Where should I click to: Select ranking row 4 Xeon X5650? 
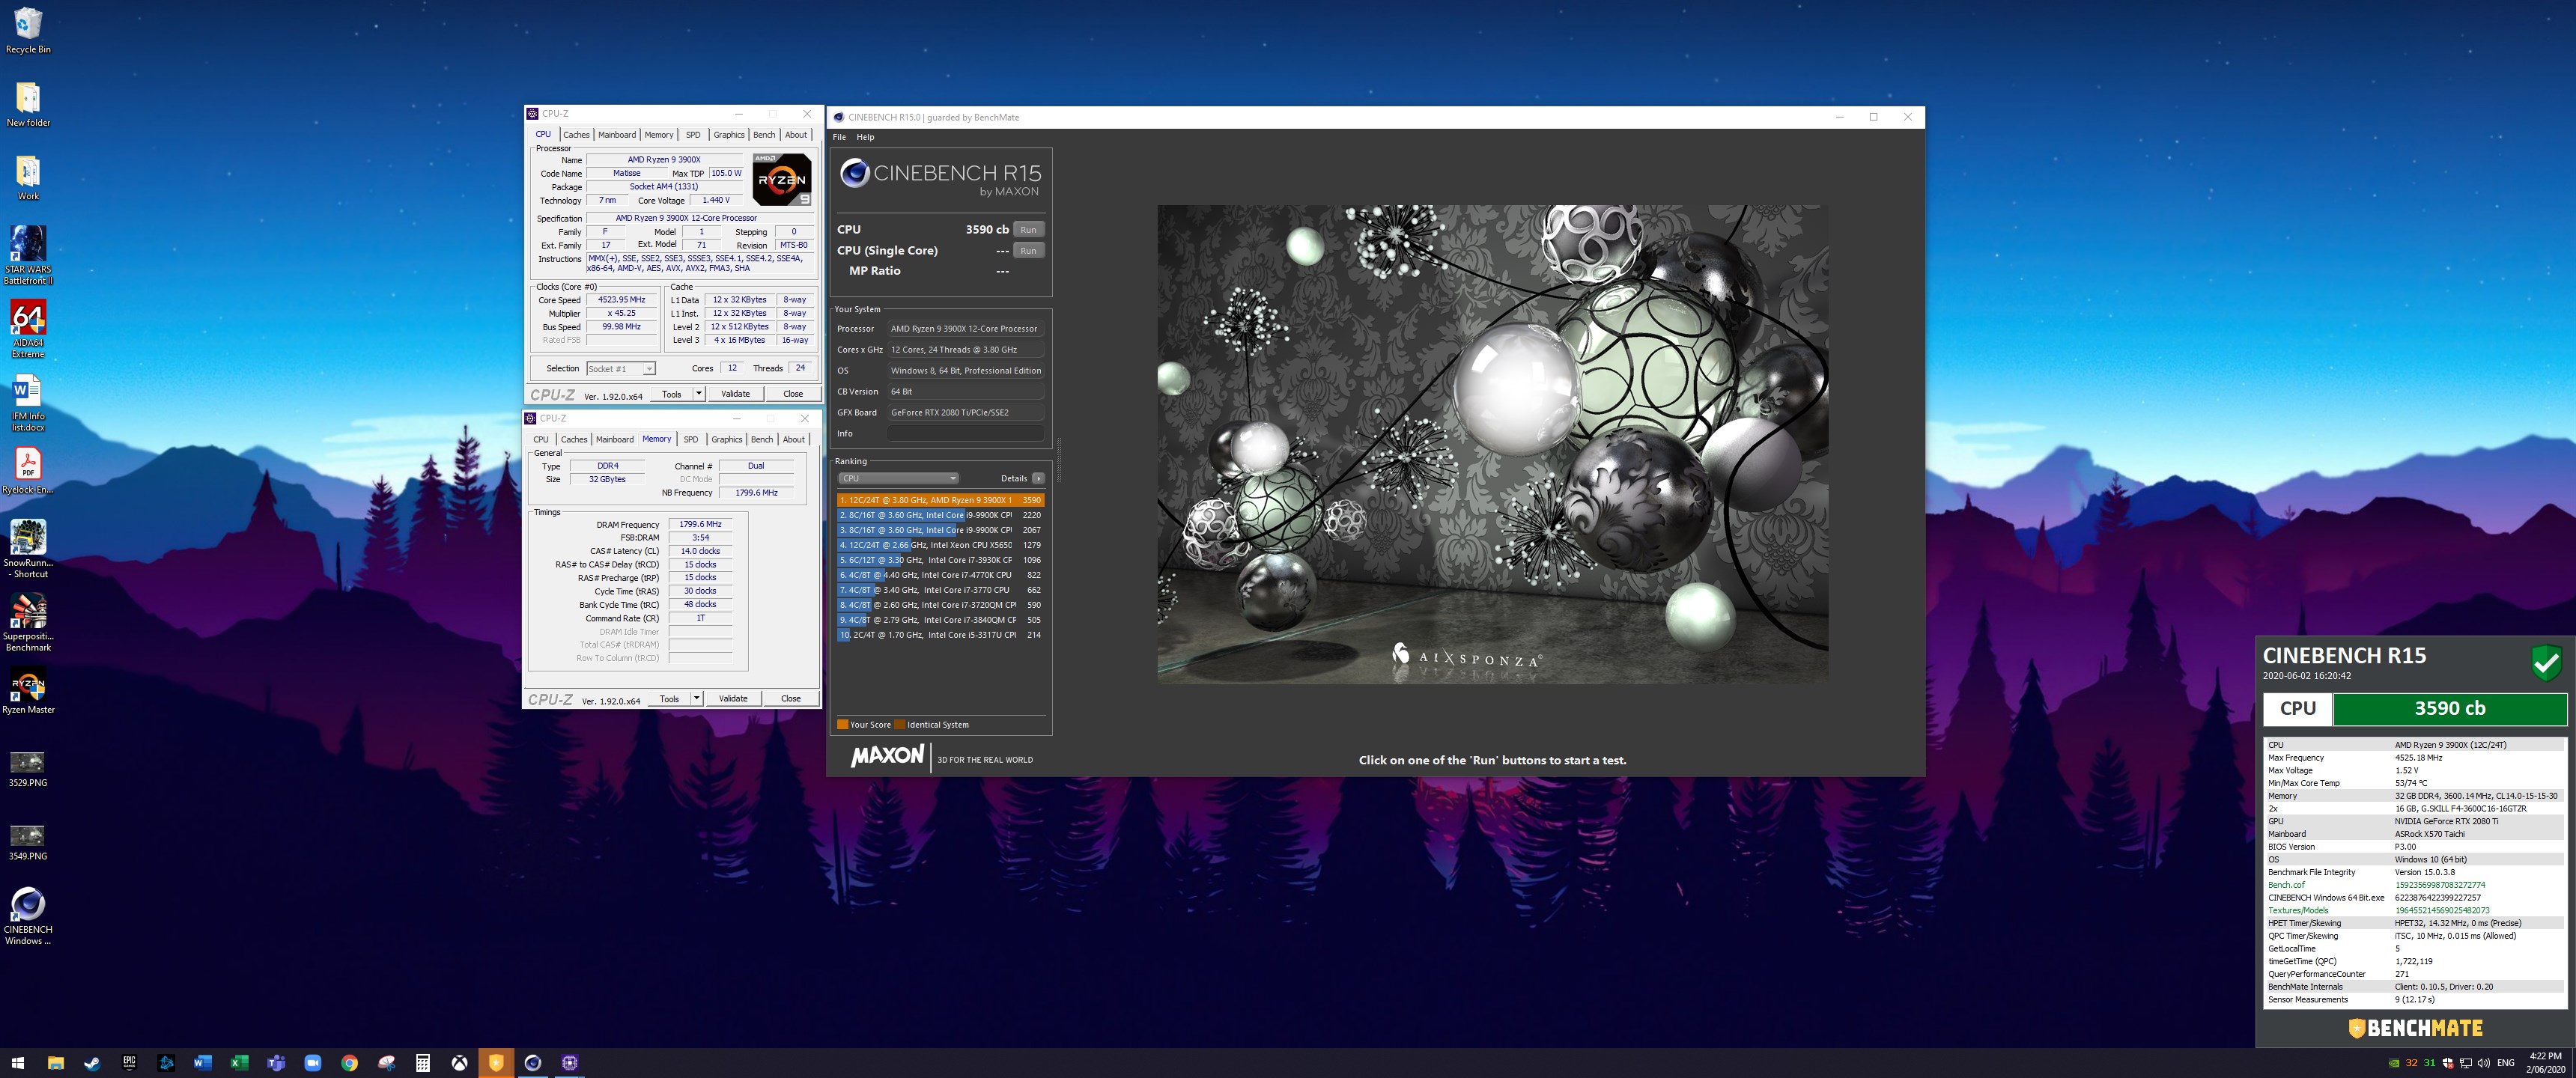(x=940, y=545)
